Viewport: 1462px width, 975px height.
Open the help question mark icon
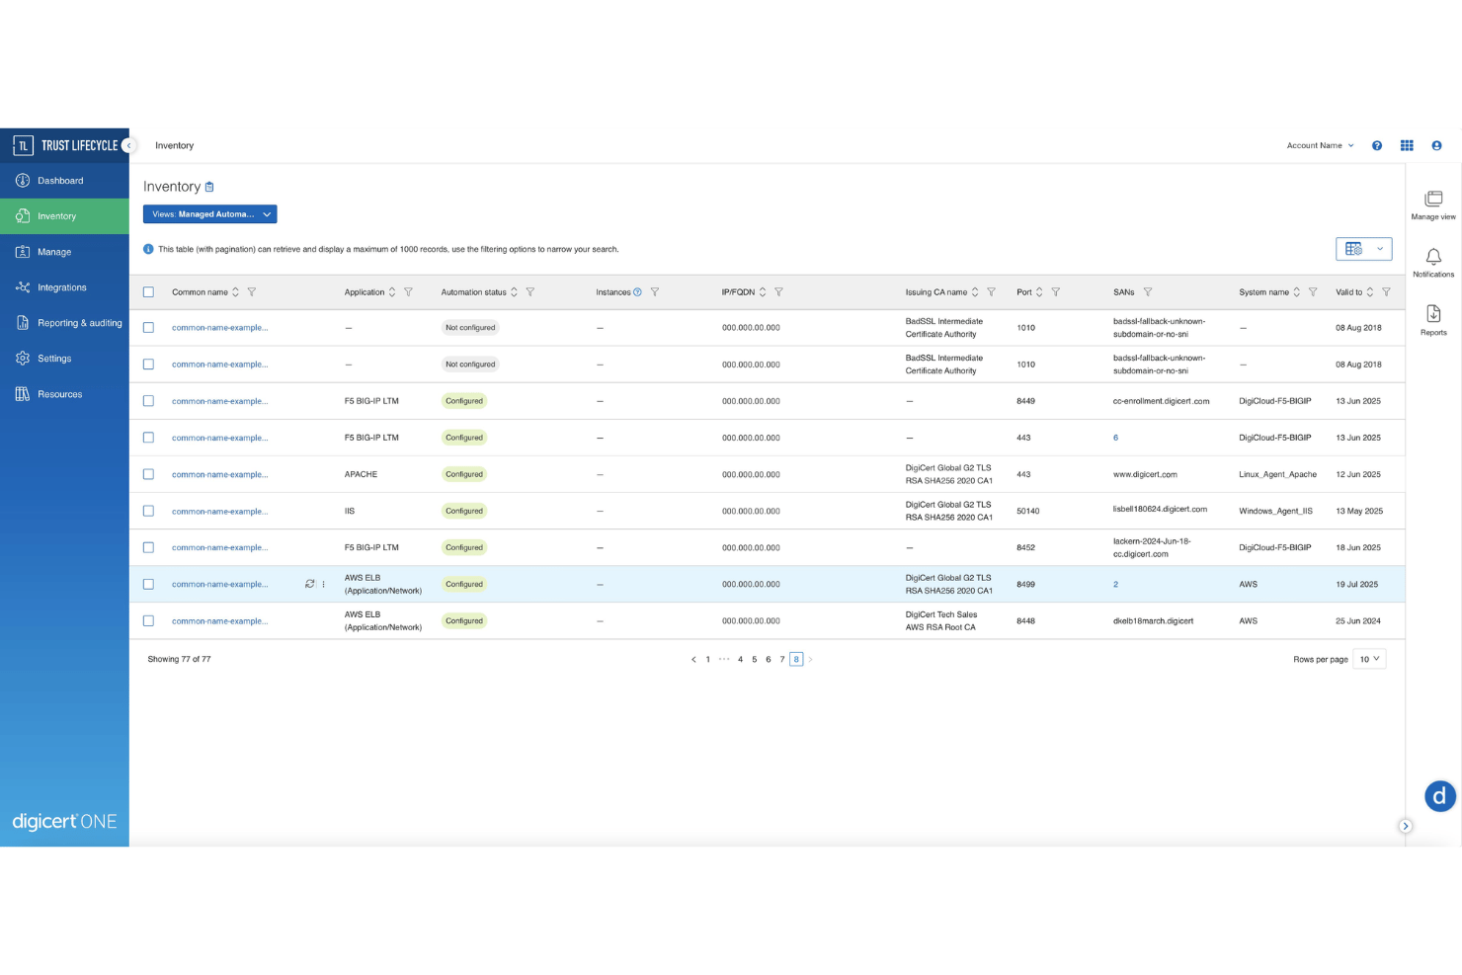[1377, 145]
